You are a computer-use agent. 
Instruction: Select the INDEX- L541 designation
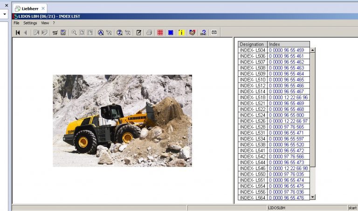coord(253,151)
